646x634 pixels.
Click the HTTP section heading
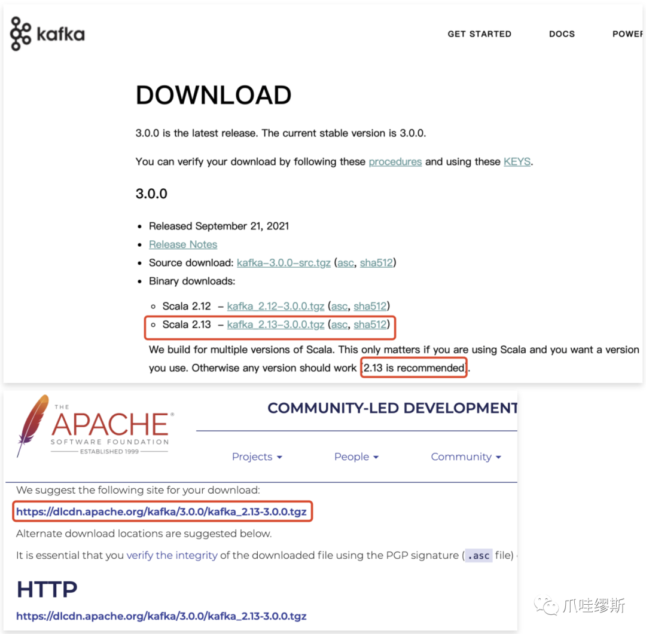47,589
